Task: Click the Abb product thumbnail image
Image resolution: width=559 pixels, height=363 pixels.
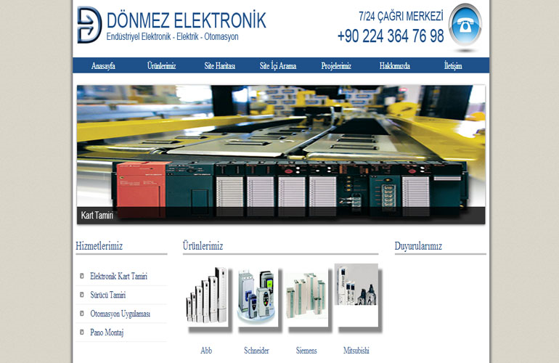Action: click(x=207, y=296)
